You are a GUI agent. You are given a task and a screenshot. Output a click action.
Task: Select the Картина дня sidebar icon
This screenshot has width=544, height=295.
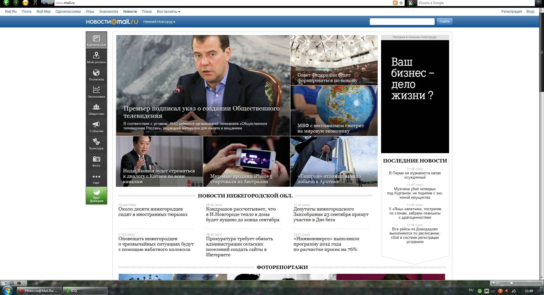coord(96,40)
